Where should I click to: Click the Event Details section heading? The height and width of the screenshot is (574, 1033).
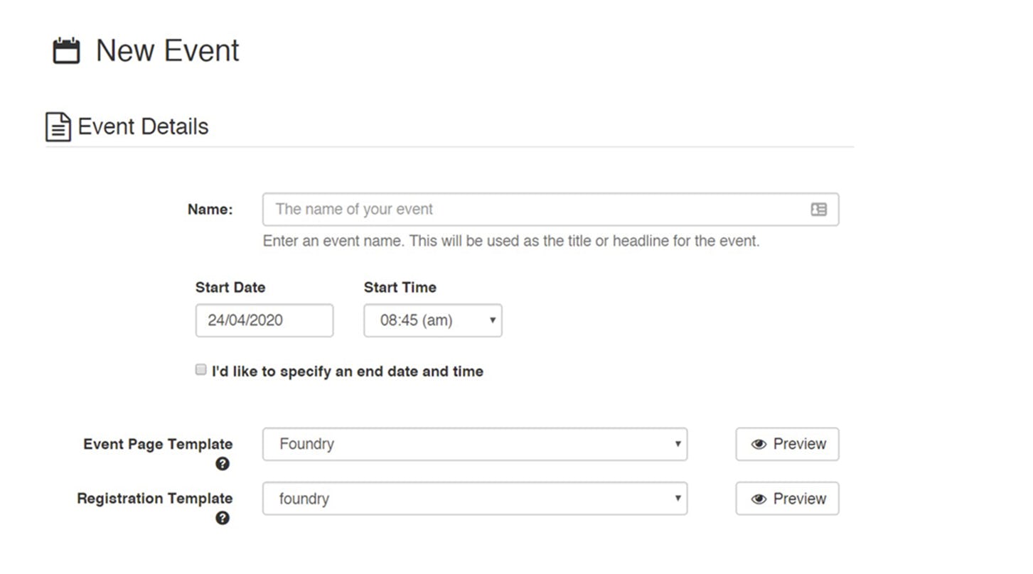(143, 127)
